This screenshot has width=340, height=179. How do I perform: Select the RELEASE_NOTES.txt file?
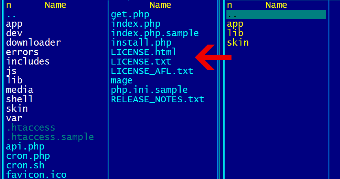point(158,99)
